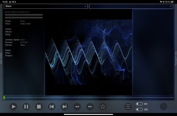This screenshot has width=177, height=116.
Task: Pause playback with the pause icon
Action: (26, 107)
